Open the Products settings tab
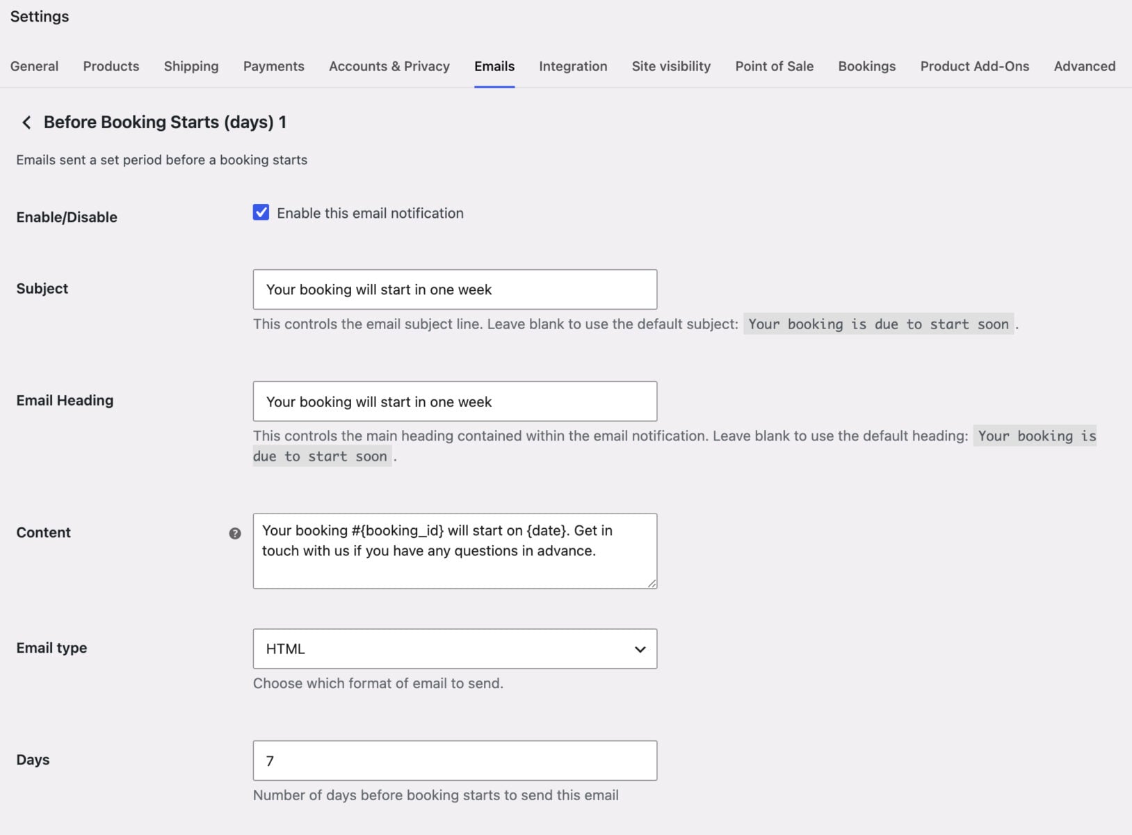Image resolution: width=1132 pixels, height=835 pixels. tap(111, 66)
